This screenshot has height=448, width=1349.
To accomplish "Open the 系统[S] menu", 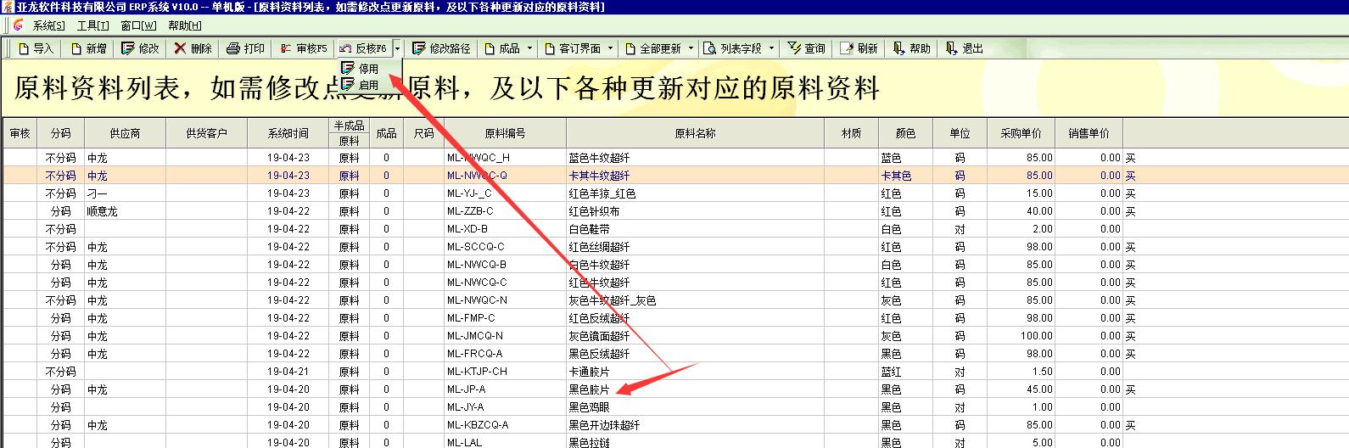I will click(x=48, y=25).
